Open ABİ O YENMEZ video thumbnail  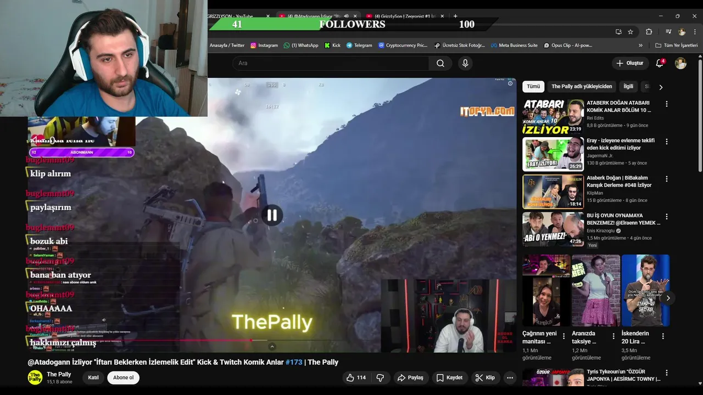pos(553,229)
